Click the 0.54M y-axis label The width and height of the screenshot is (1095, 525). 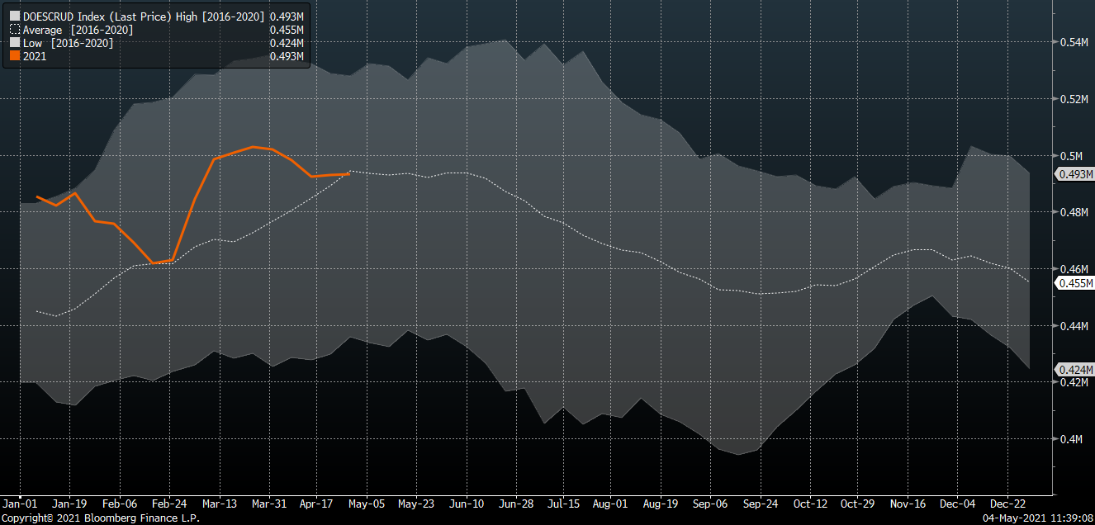(x=1074, y=42)
